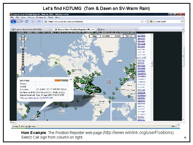Bookmark this page with the star icon
193x145 pixels.
point(142,21)
